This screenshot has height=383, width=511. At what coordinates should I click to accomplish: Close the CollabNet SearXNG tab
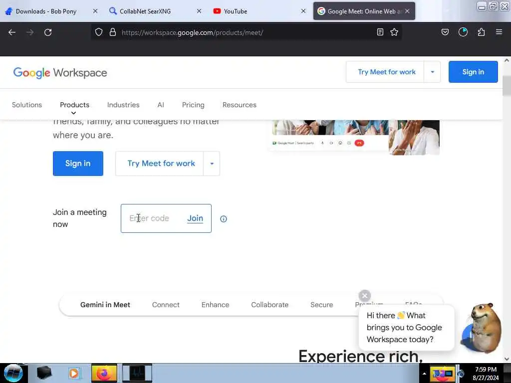pos(199,11)
